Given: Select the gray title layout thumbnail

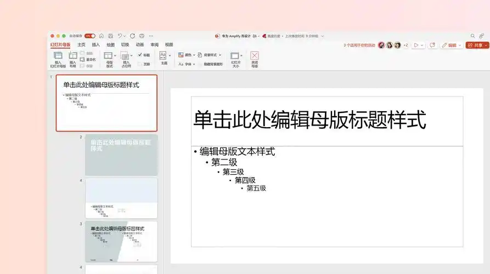Looking at the screenshot, I should (121, 155).
